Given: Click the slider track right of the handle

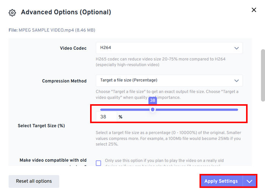Looking at the screenshot, I should click(x=197, y=110).
